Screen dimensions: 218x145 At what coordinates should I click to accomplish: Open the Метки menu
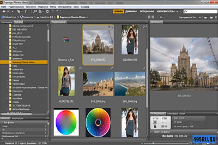point(53,7)
